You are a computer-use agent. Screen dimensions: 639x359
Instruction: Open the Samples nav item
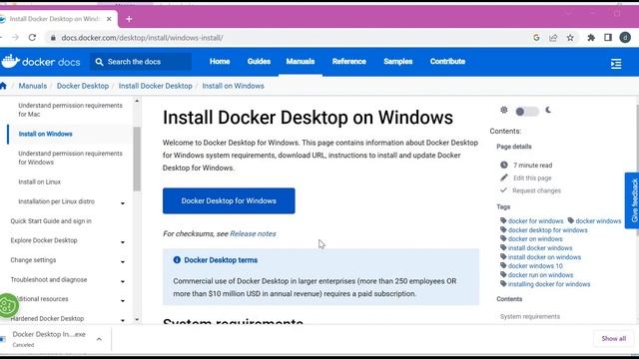pos(398,62)
